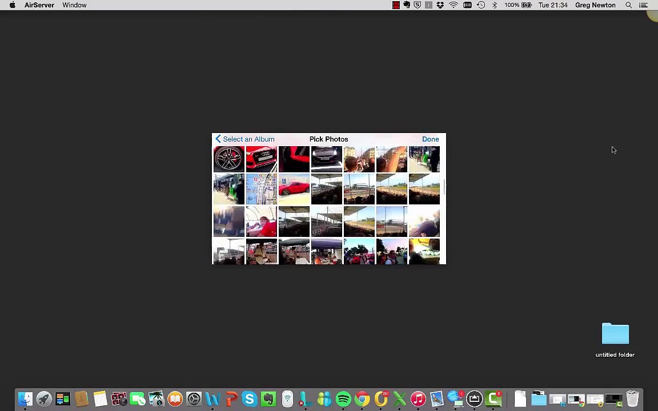Launch Microsoft Excel from the Dock

coord(399,399)
